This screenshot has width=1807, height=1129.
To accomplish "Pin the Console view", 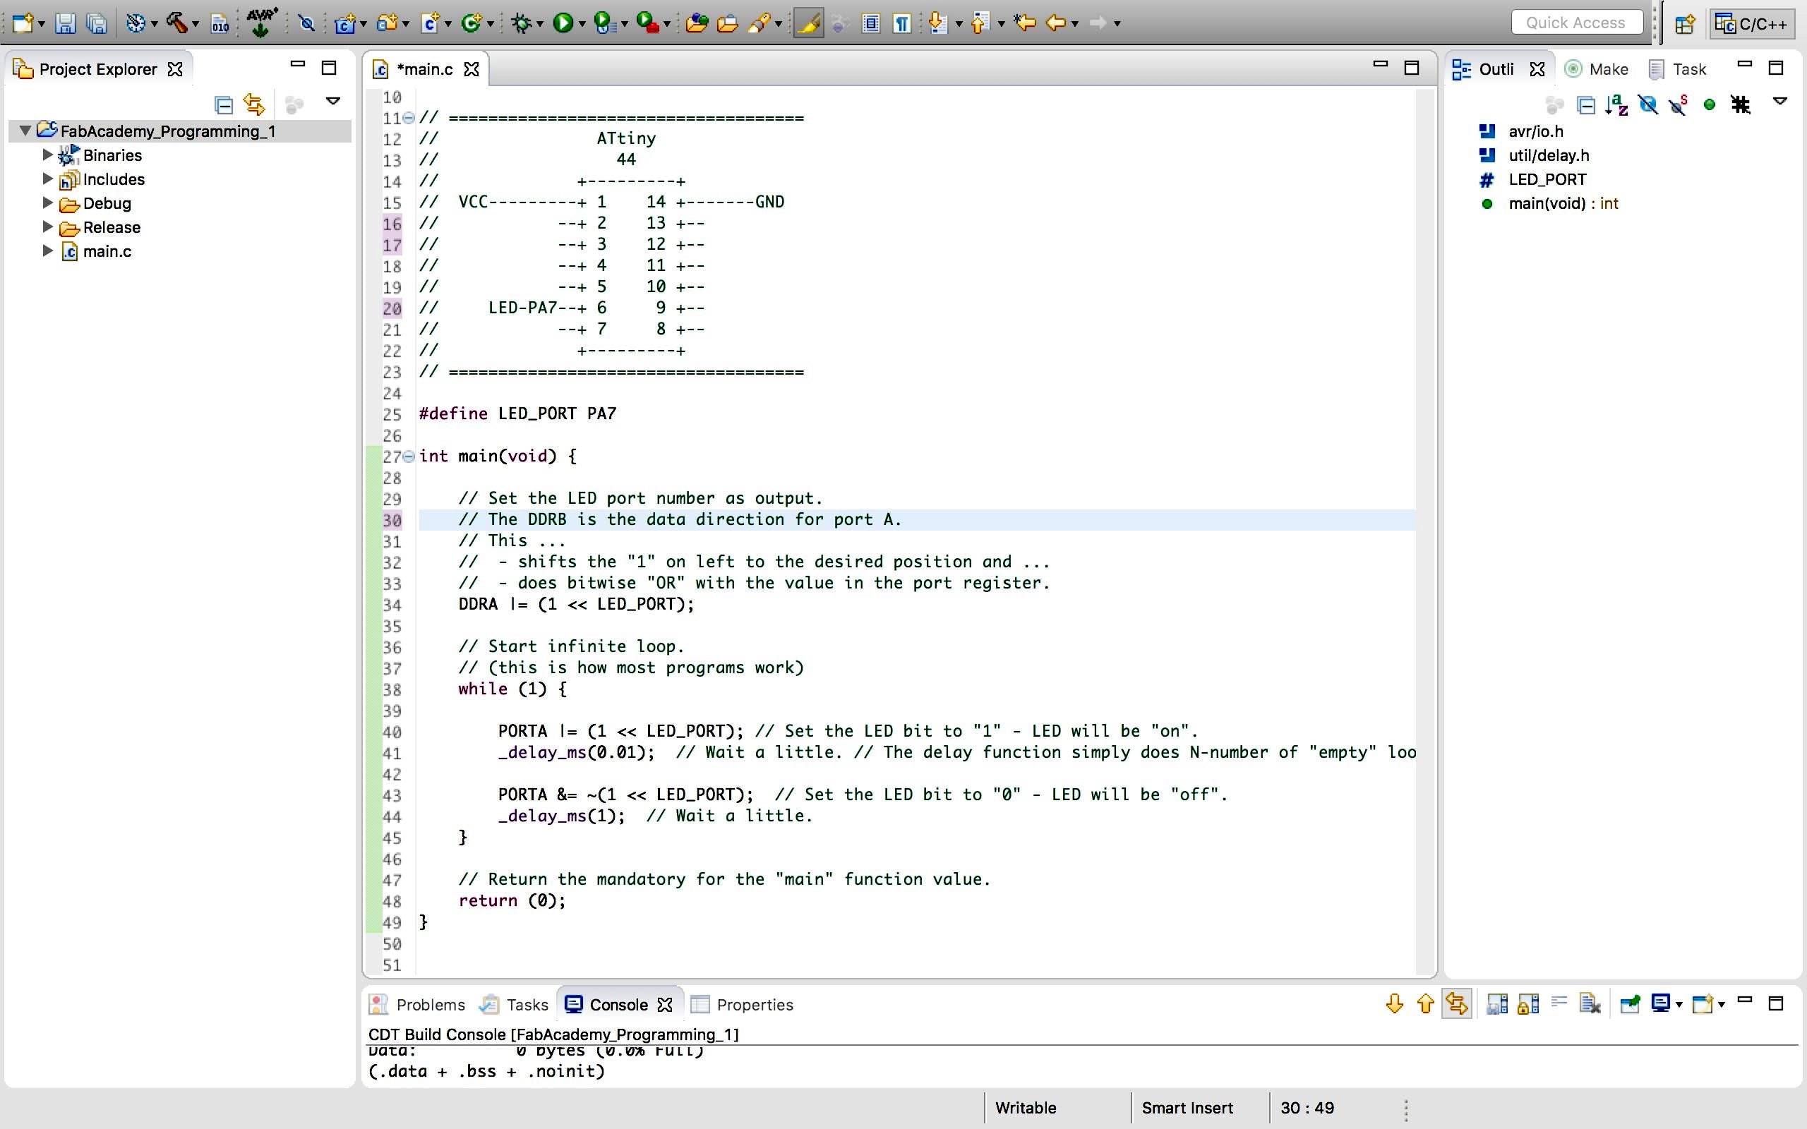I will tap(1631, 1003).
